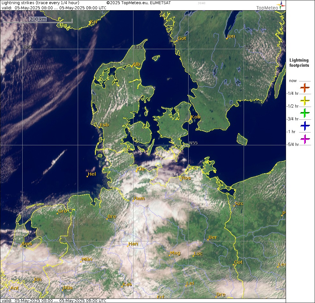315x303 pixels.
Task: Click the Ams city label
Action: [27, 244]
